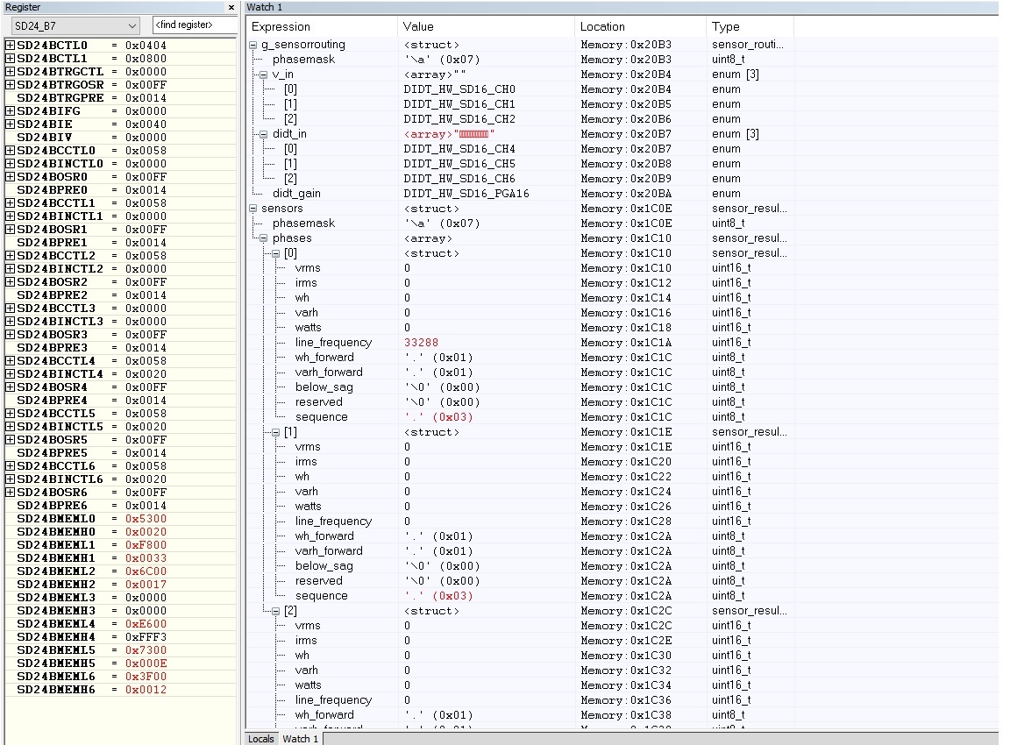Click the Expression column header
The width and height of the screenshot is (1010, 745).
tap(322, 26)
